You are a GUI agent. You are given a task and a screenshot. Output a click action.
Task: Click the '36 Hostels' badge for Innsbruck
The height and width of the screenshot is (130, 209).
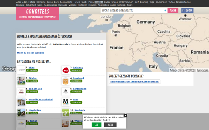pos(76,81)
